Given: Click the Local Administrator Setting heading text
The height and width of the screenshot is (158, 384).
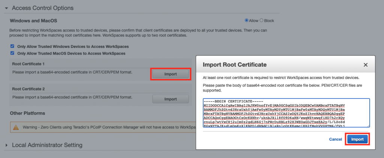Looking at the screenshot, I should pos(47,145).
